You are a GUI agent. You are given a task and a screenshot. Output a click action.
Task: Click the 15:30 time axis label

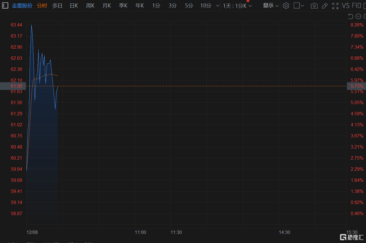[352, 232]
